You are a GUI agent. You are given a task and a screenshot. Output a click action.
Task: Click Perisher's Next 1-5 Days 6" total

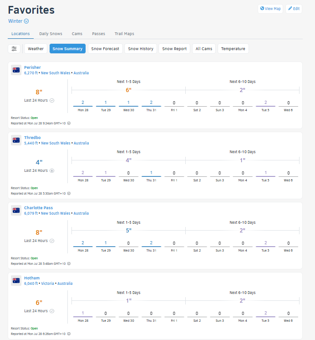129,90
